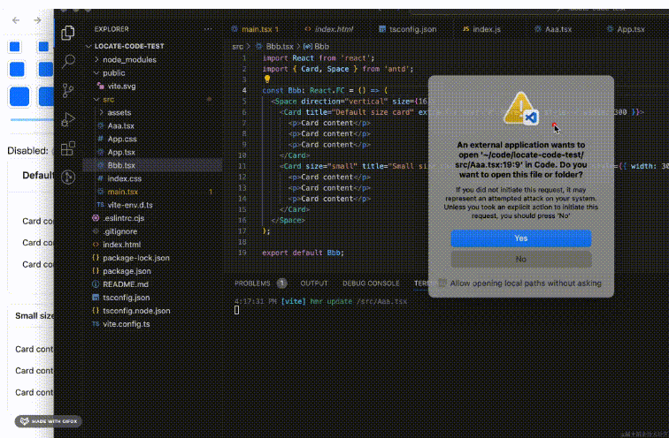Open the Extensions view
Image resolution: width=669 pixels, height=438 pixels.
point(68,148)
